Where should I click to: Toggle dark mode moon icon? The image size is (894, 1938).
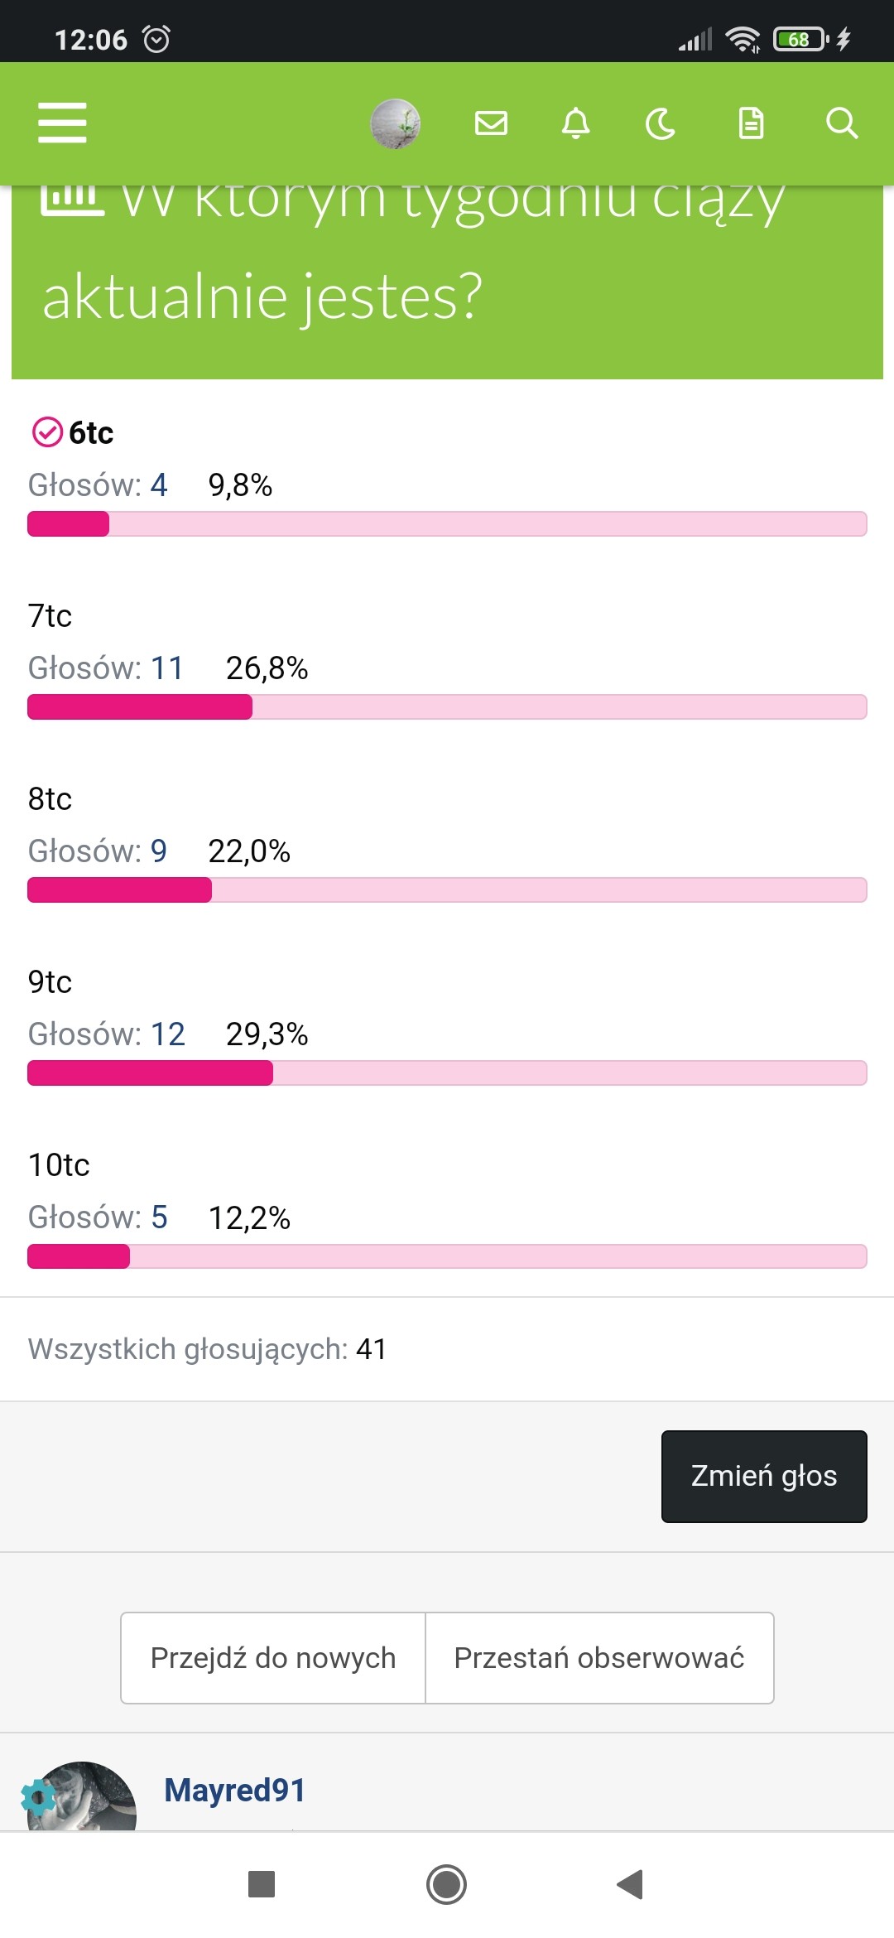[661, 124]
